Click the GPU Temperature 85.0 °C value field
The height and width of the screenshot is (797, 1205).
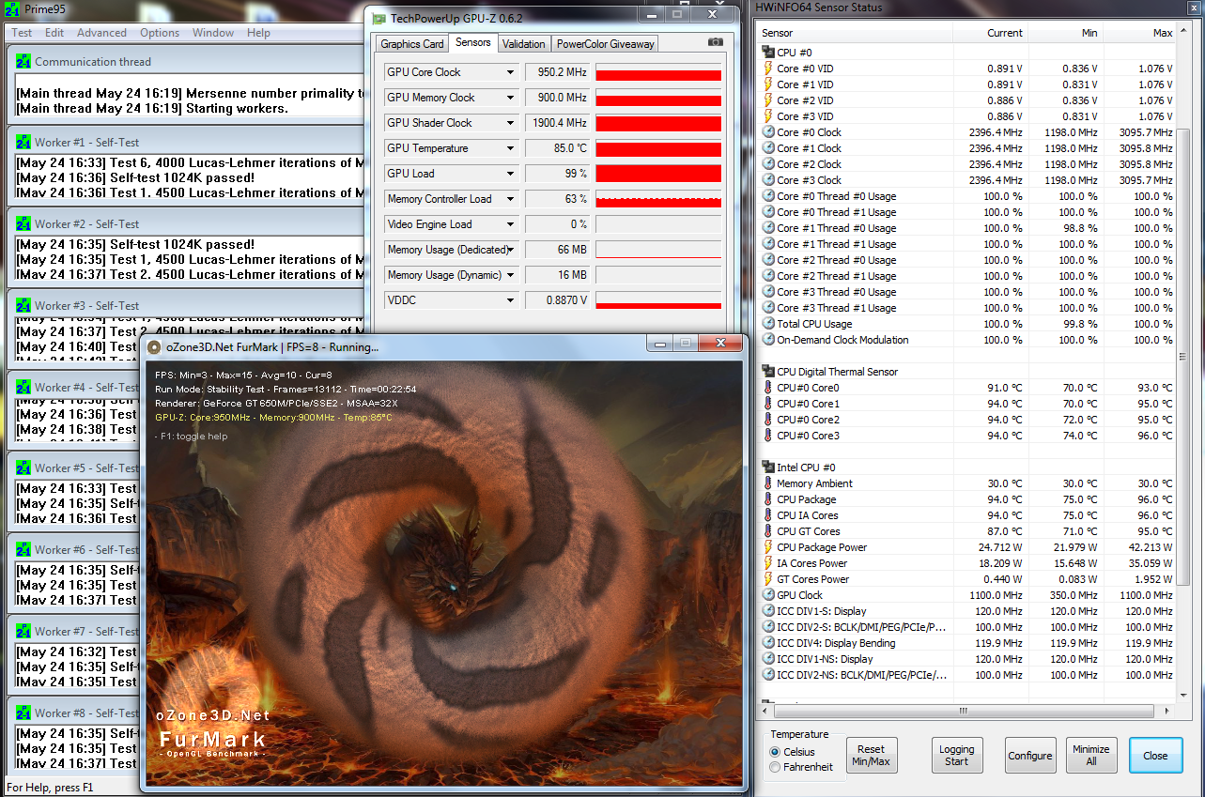click(x=557, y=148)
